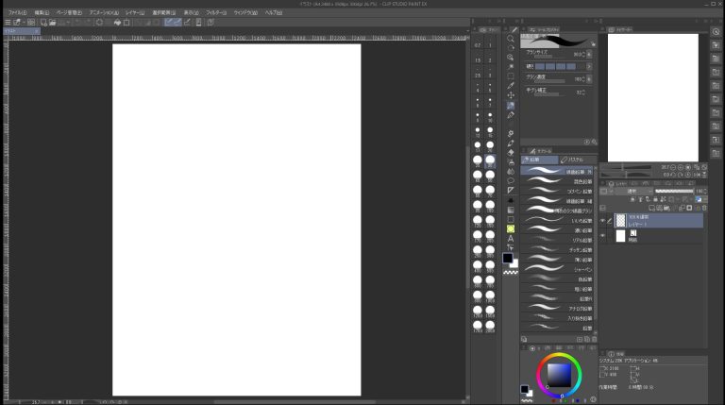Toggle visibility of the 用紙 paper layer

point(602,236)
